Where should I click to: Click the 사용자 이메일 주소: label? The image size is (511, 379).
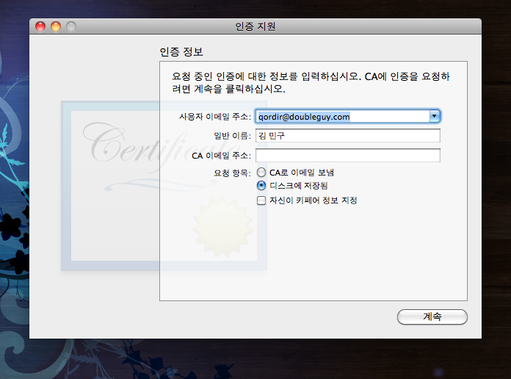[x=215, y=117]
